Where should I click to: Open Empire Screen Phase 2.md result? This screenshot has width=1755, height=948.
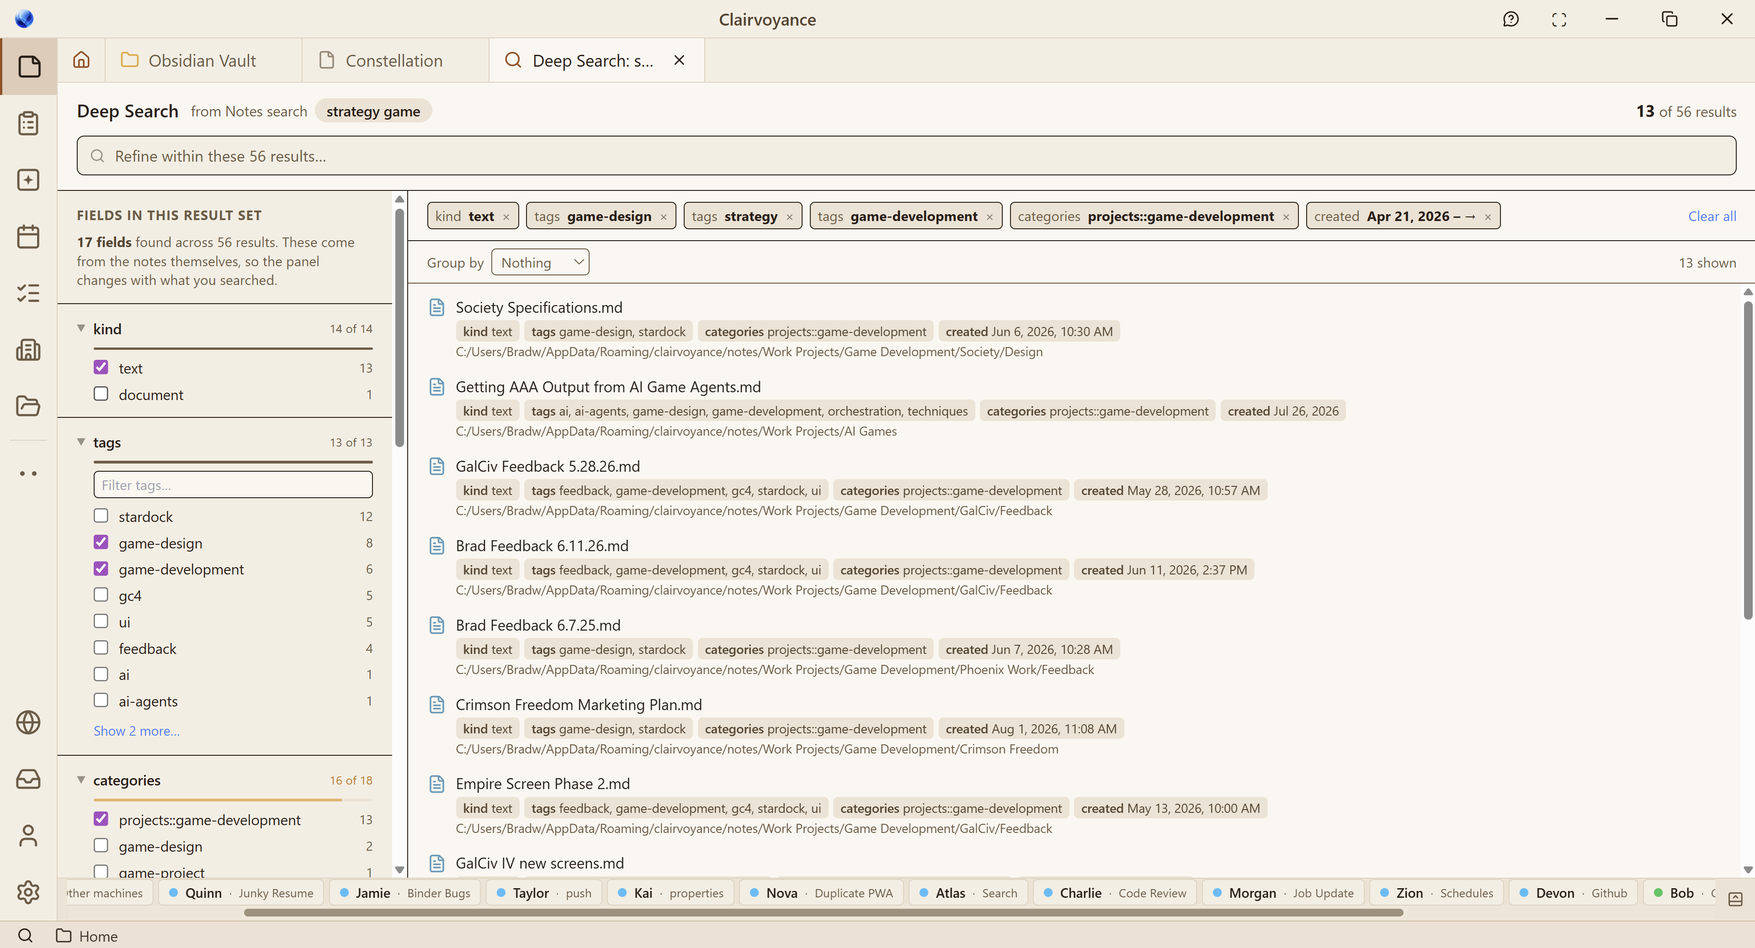click(542, 783)
